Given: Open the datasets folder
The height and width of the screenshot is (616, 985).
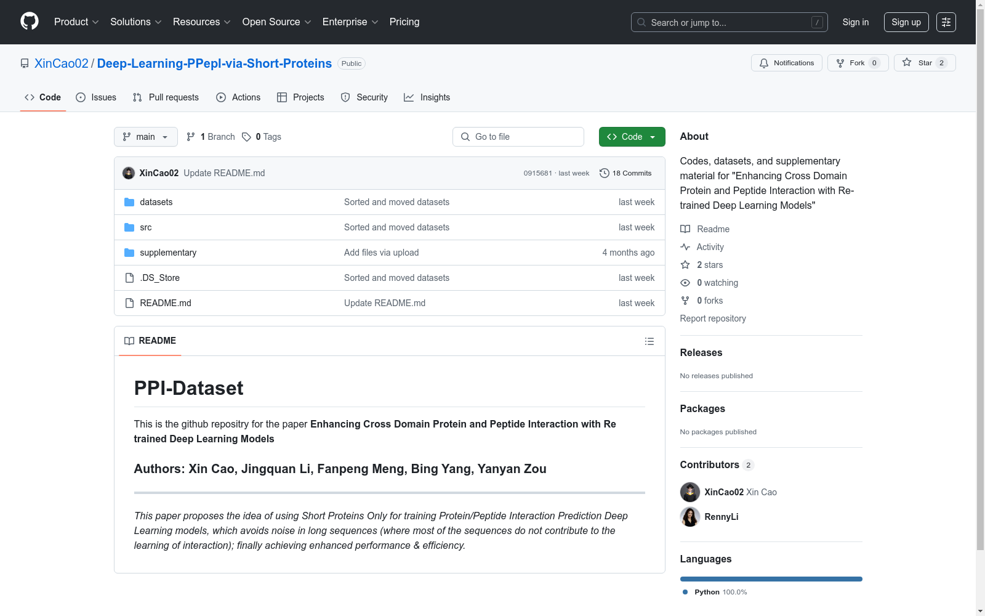Looking at the screenshot, I should [156, 202].
